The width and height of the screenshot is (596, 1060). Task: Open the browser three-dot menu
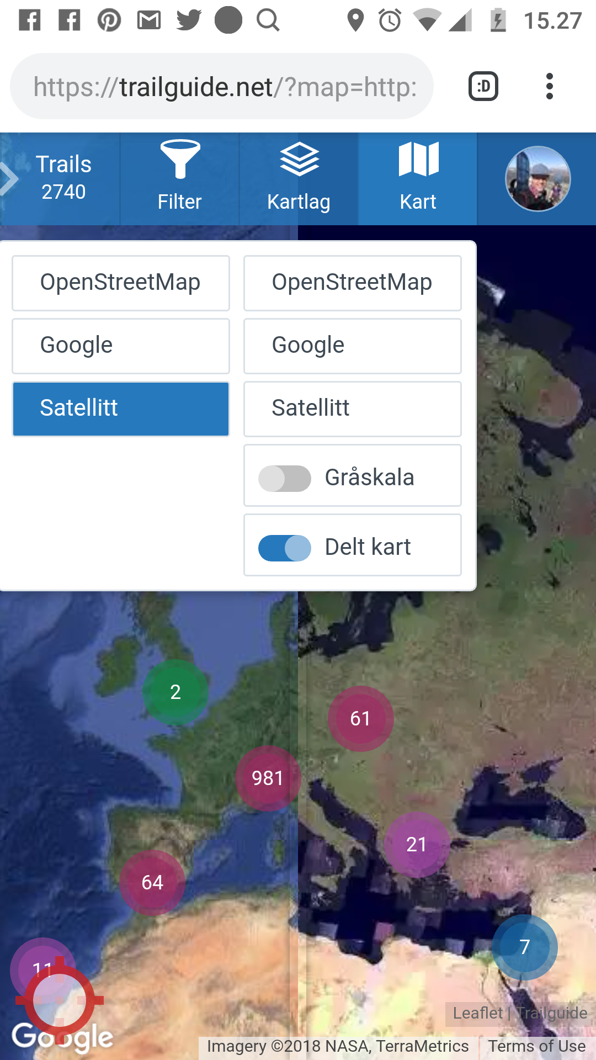click(549, 86)
